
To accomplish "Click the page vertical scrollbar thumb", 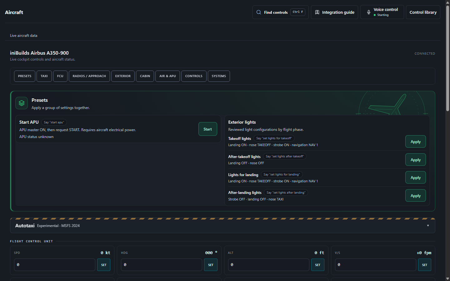I will (x=447, y=58).
